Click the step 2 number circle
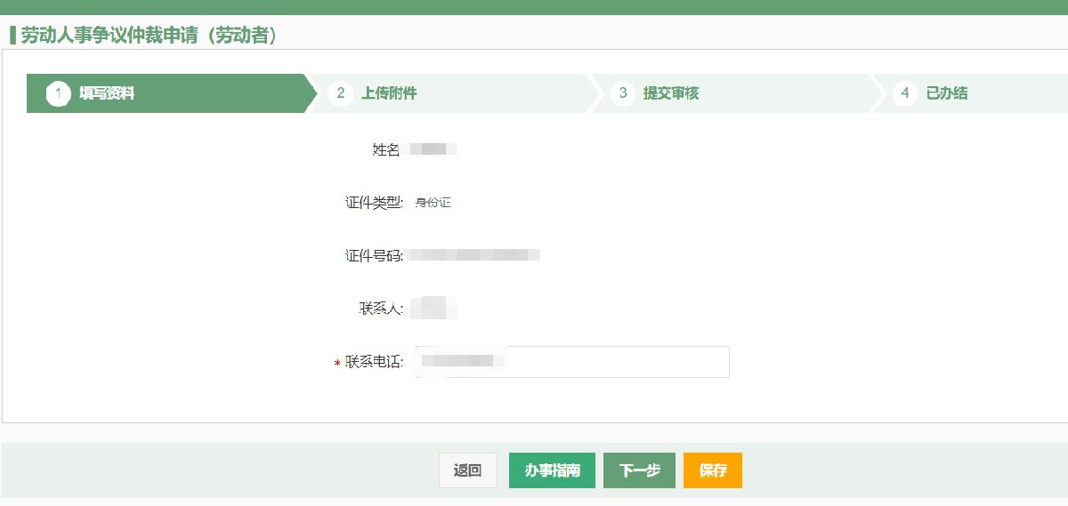This screenshot has height=506, width=1068. tap(340, 93)
